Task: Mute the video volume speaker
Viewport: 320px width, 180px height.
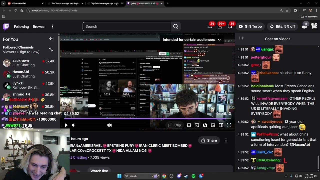Action: coord(73,125)
